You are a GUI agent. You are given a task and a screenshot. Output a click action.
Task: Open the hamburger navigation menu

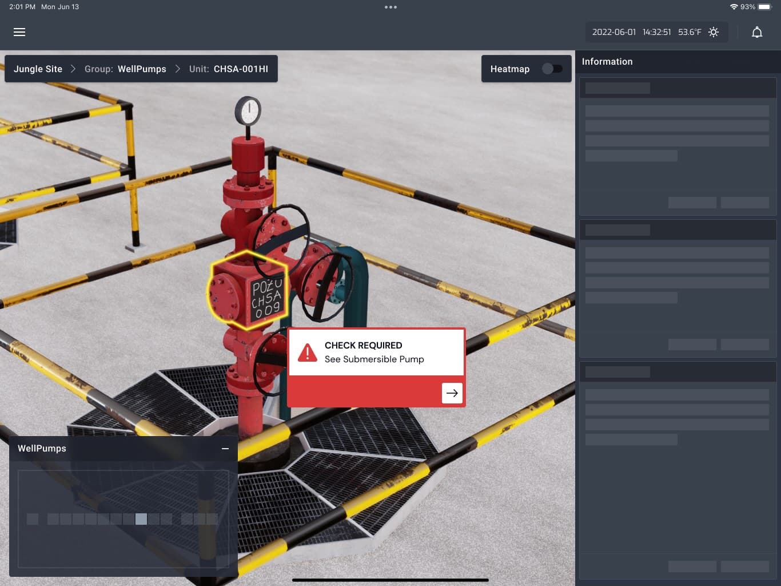point(19,32)
